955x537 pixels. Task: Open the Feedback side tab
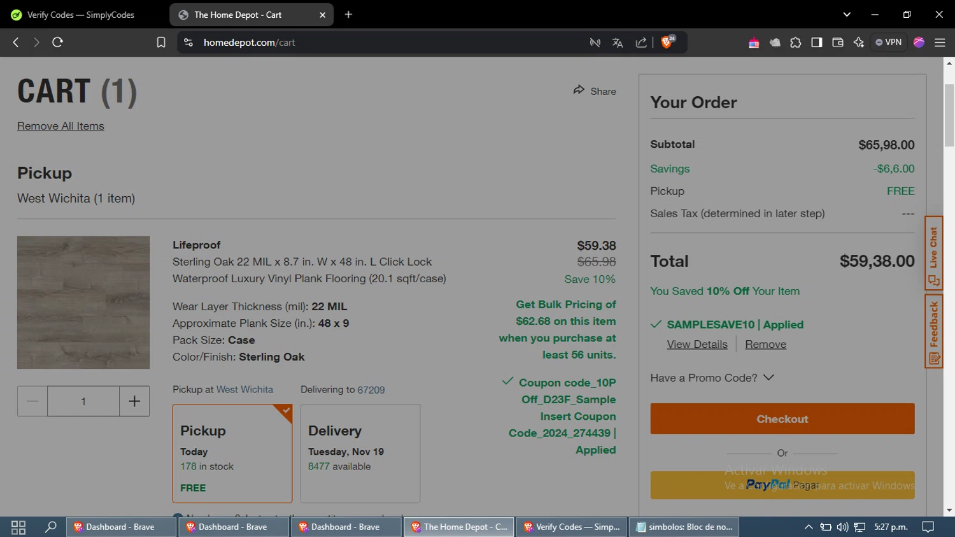933,331
